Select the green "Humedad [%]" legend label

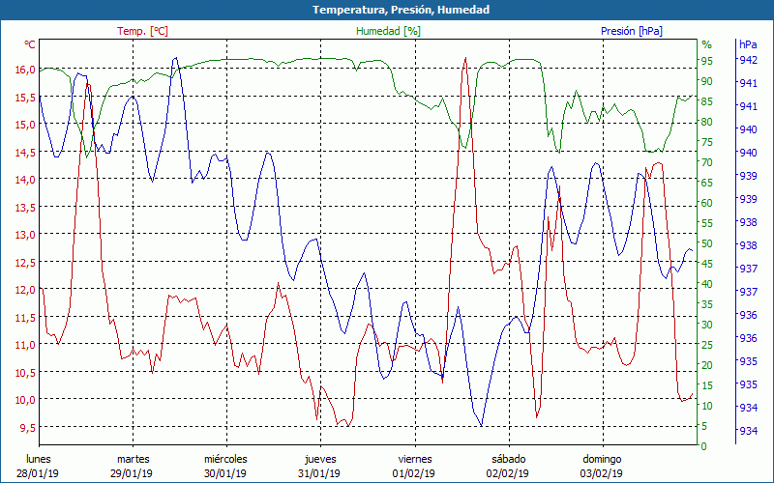click(388, 31)
